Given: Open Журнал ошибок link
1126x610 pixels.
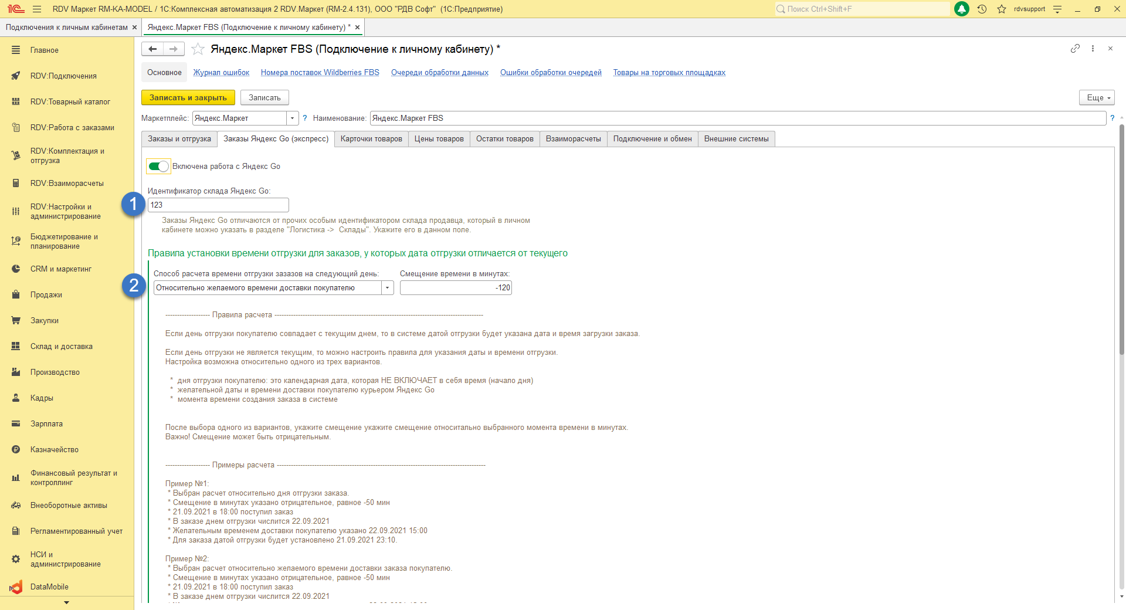Looking at the screenshot, I should coord(222,73).
